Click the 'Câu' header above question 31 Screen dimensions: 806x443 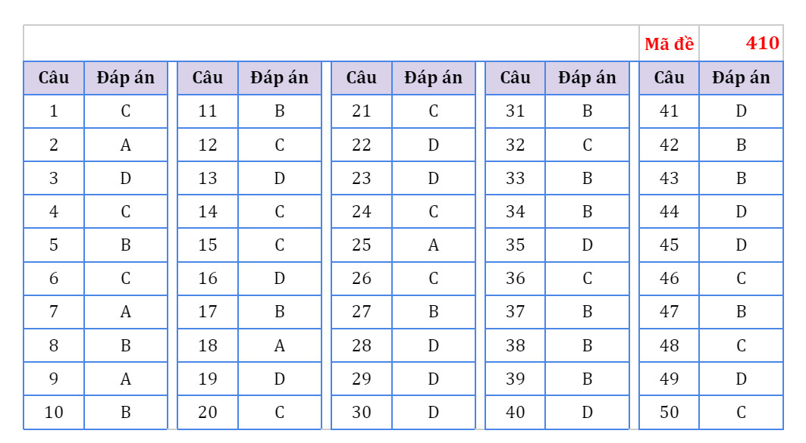click(515, 77)
